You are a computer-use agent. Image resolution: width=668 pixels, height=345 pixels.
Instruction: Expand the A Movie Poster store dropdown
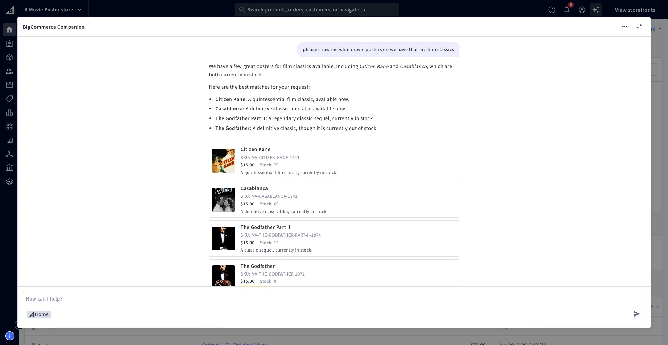[53, 10]
